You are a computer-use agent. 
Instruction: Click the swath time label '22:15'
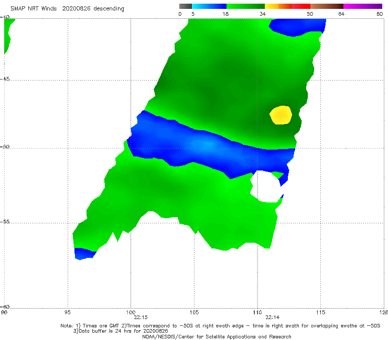pos(141,318)
